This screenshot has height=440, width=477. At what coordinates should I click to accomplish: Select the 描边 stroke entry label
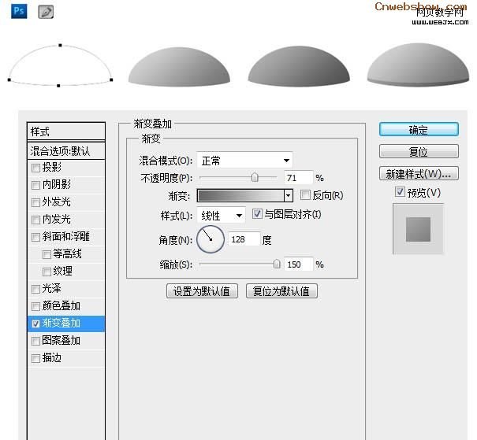pyautogui.click(x=52, y=358)
